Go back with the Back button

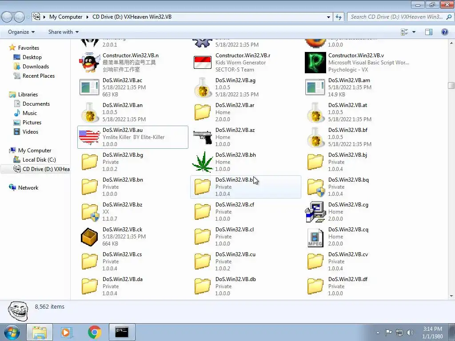7,17
